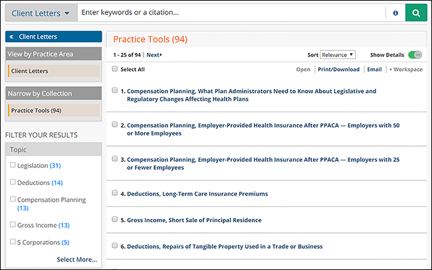Click the blue info icon in search bar

tap(395, 13)
